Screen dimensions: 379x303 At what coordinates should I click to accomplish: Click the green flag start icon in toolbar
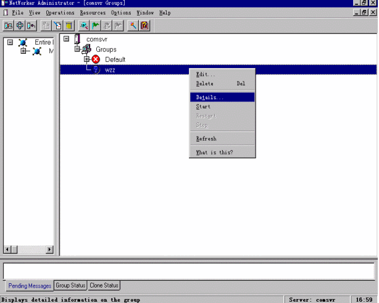96,25
